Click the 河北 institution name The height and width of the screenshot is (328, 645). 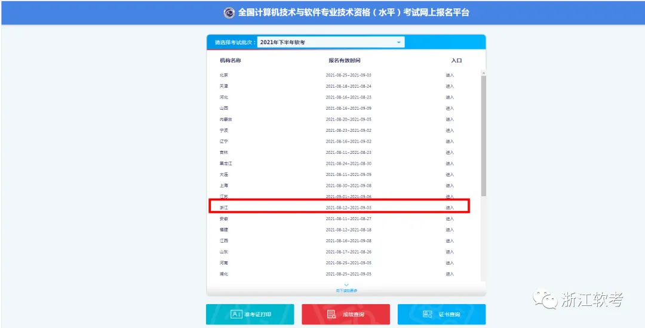pyautogui.click(x=224, y=97)
